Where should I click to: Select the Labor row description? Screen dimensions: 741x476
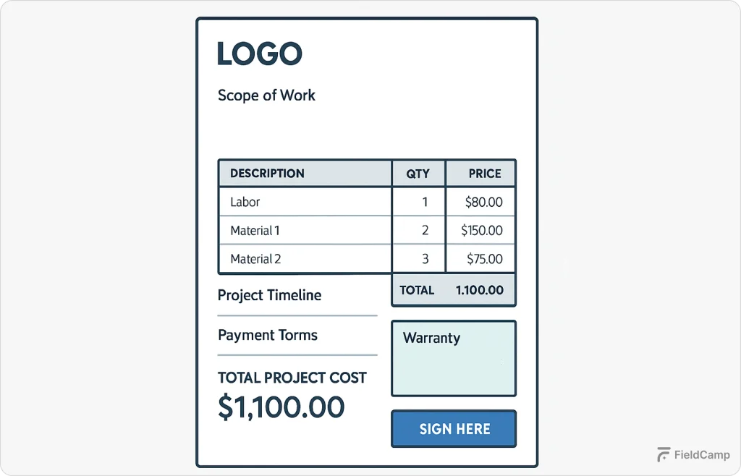(245, 202)
